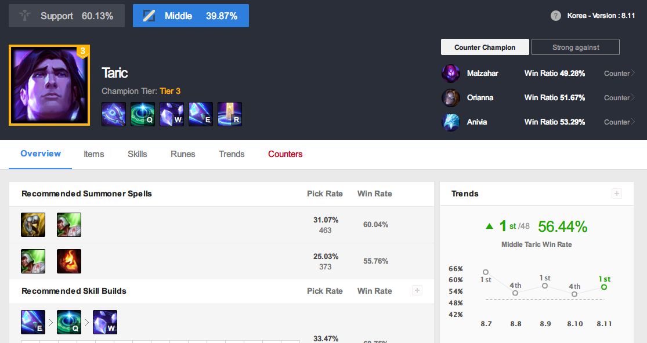Viewport: 647px width, 343px height.
Task: Click the 56.44% win rate value
Action: (562, 227)
